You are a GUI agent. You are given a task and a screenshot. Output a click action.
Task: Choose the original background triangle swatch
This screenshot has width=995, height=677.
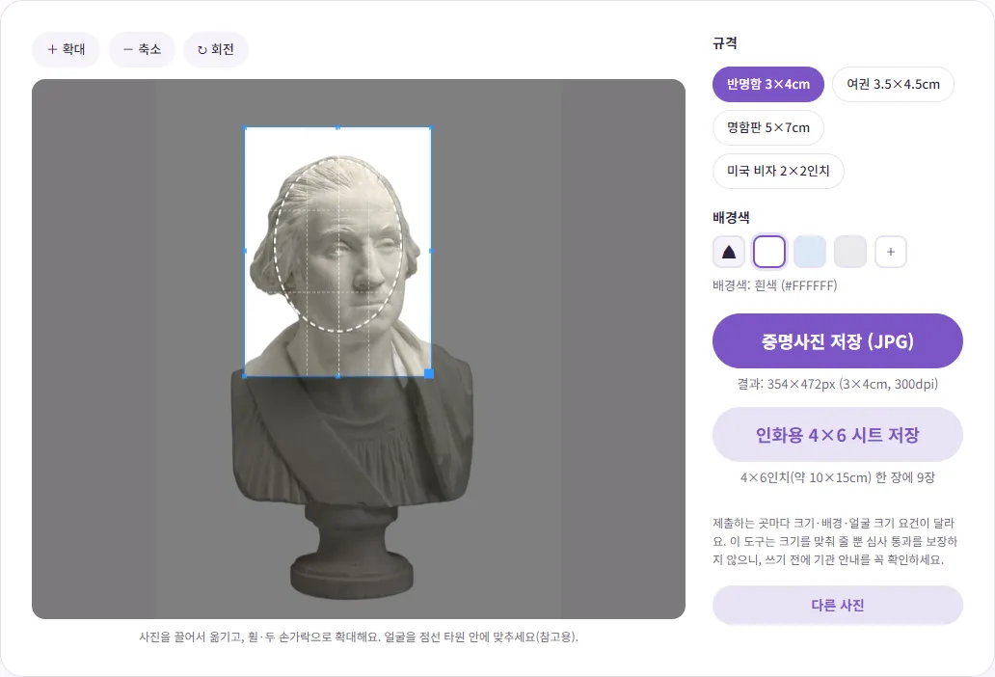point(729,252)
